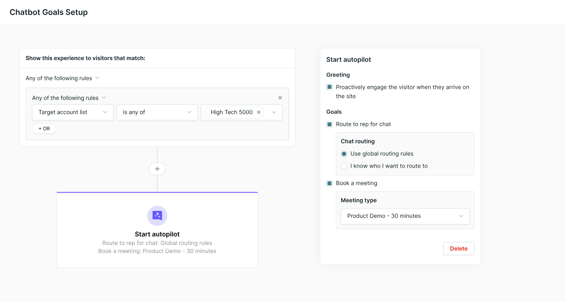The height and width of the screenshot is (302, 565).
Task: Toggle Route to rep for chat checkbox
Action: (x=329, y=124)
